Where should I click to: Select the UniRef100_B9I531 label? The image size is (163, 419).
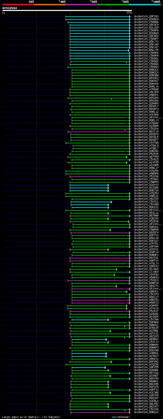pyautogui.click(x=146, y=258)
